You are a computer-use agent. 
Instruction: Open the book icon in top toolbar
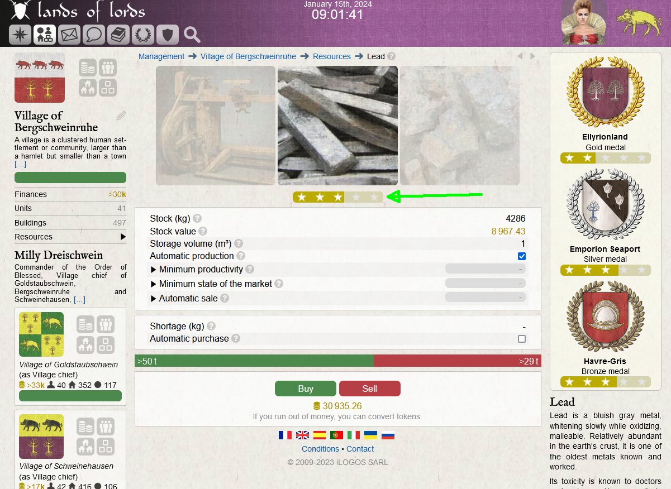(x=118, y=35)
